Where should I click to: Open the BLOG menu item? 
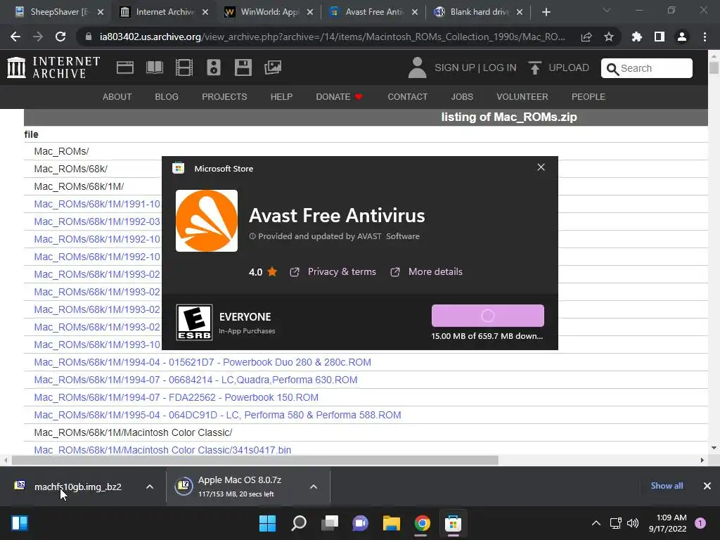point(167,97)
